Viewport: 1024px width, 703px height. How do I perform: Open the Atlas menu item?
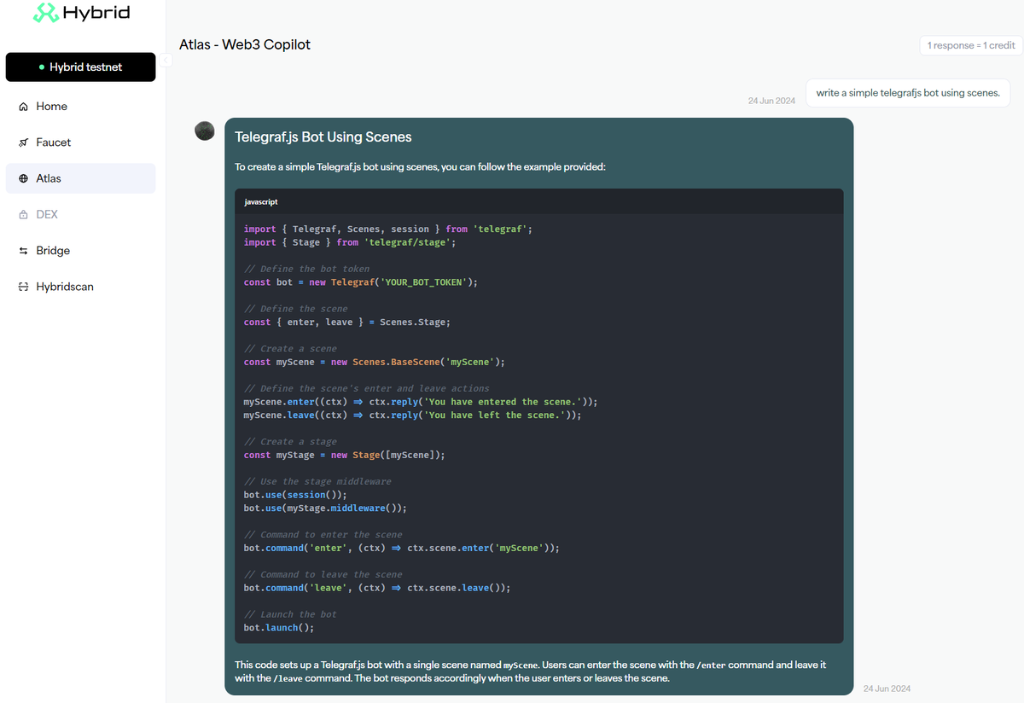point(81,178)
